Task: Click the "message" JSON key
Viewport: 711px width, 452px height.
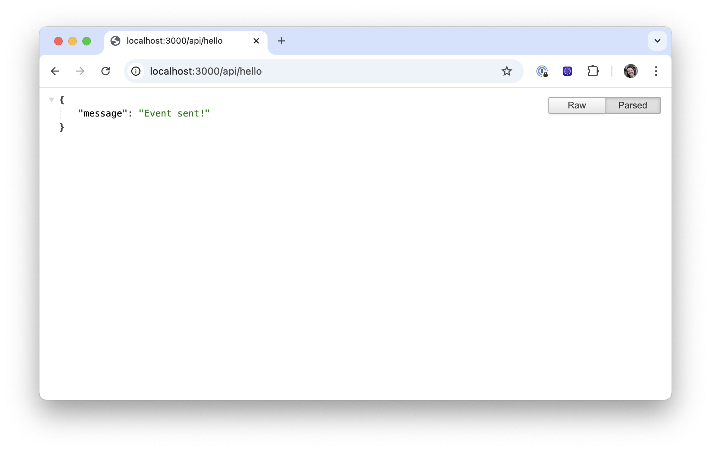Action: coord(102,113)
